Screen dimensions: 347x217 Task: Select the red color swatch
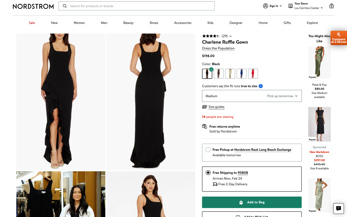coord(253,73)
